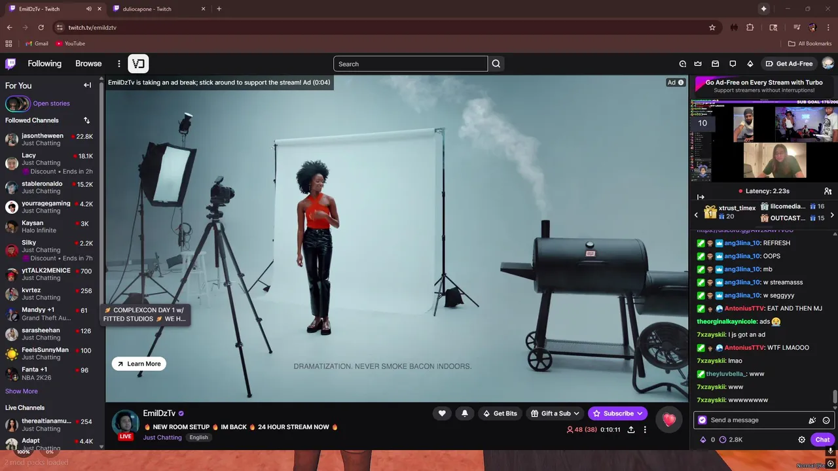The width and height of the screenshot is (838, 471).
Task: Open stories link
Action: click(x=51, y=103)
